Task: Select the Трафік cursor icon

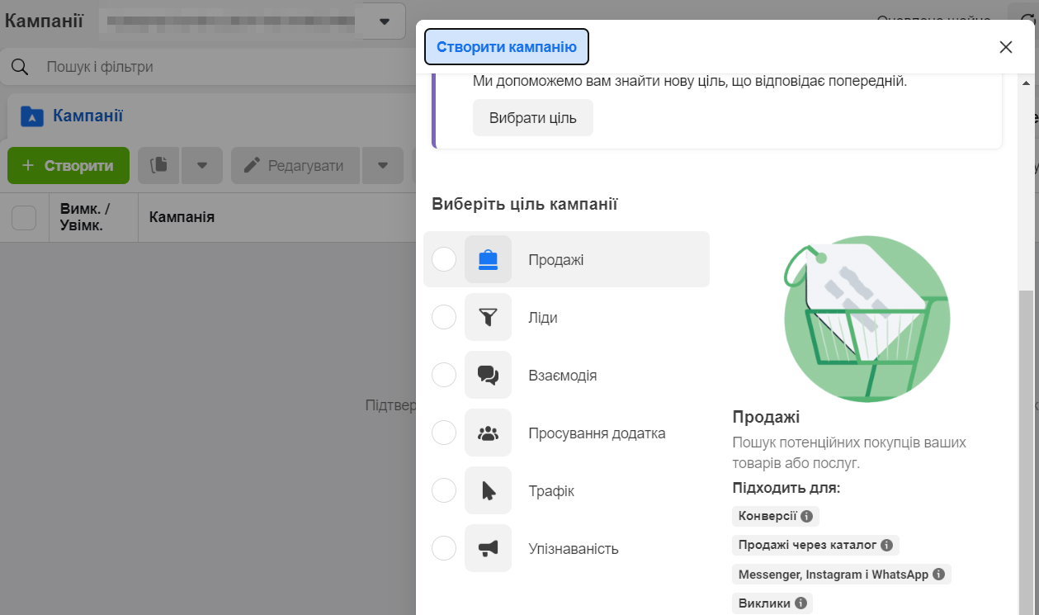Action: click(x=487, y=490)
